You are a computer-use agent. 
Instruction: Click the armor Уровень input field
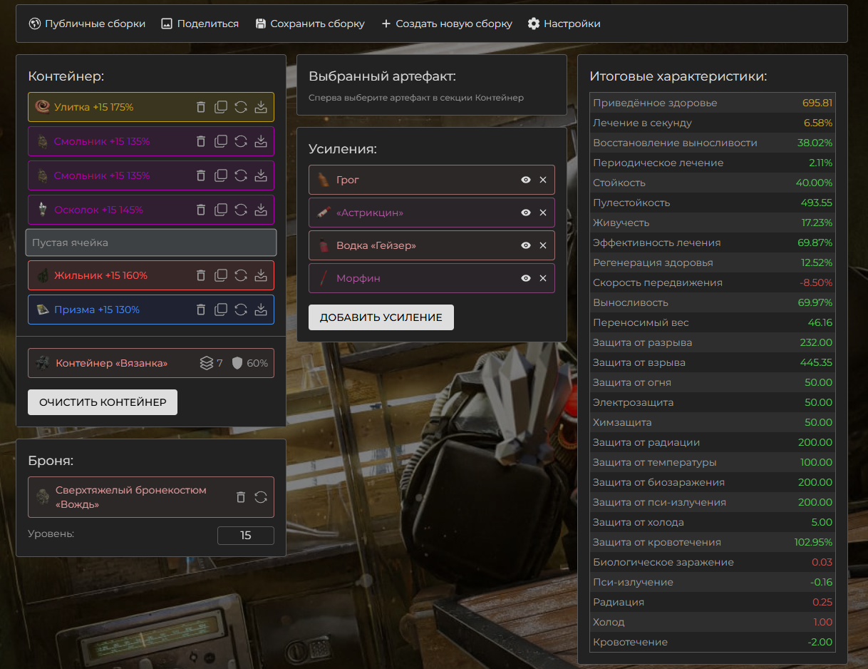click(245, 535)
